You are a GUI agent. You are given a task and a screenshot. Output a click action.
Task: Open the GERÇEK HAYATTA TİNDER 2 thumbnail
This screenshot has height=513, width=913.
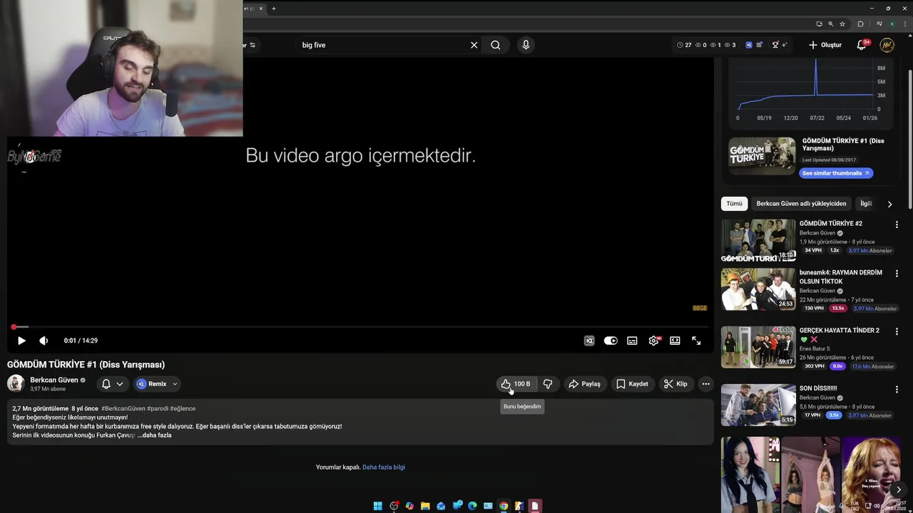click(758, 347)
